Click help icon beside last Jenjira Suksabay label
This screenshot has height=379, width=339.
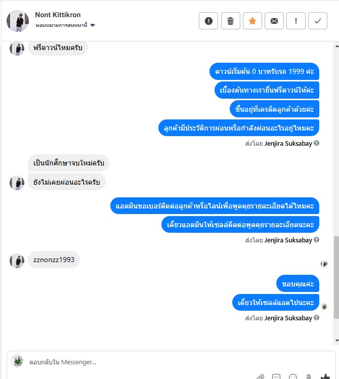pos(316,318)
